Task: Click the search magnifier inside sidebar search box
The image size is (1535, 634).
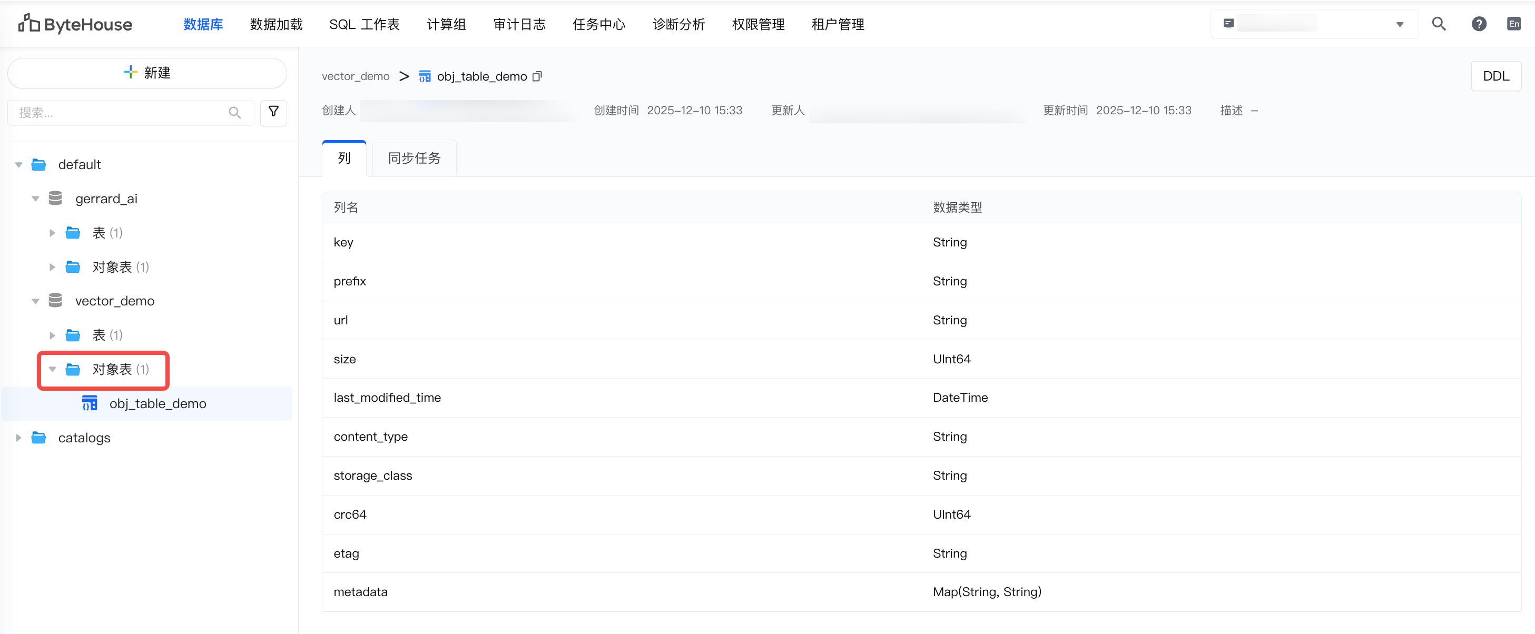Action: click(235, 113)
